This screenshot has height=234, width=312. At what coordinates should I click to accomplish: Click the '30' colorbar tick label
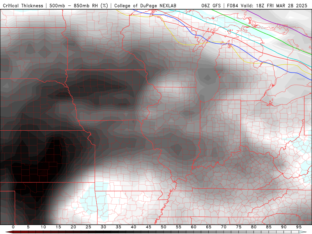pos(103,227)
